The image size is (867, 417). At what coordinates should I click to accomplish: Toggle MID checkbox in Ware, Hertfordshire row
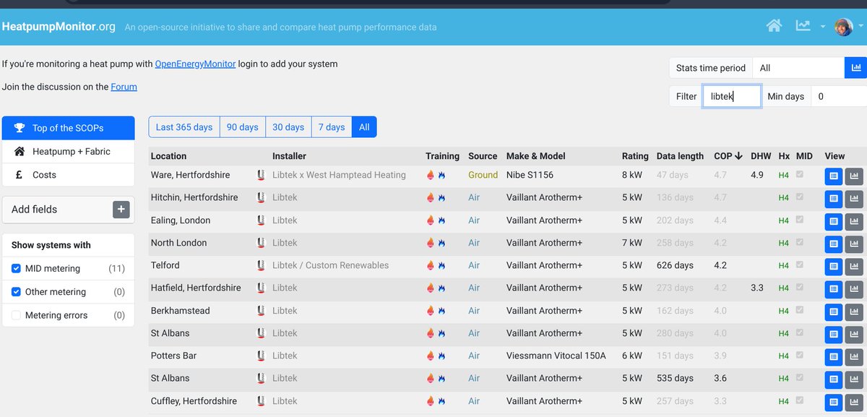(799, 175)
